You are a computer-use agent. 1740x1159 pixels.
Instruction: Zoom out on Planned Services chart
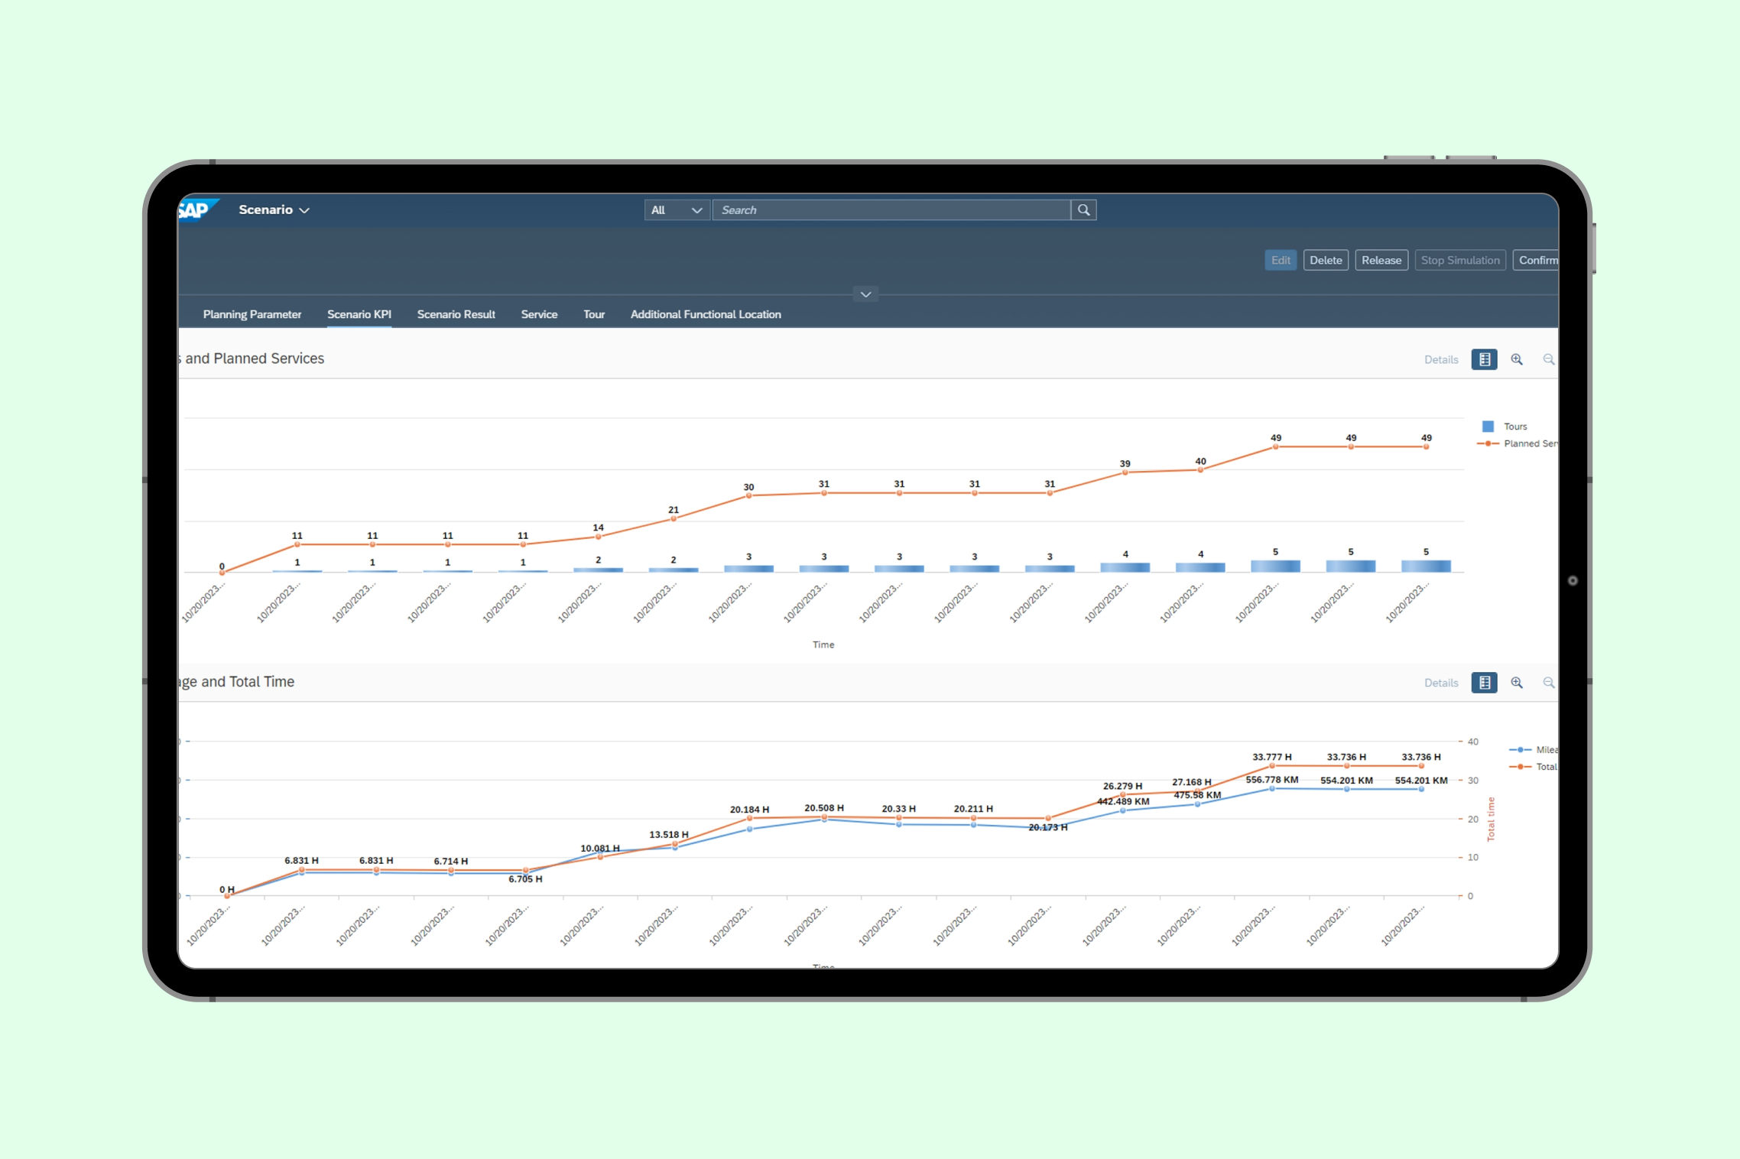[1548, 359]
